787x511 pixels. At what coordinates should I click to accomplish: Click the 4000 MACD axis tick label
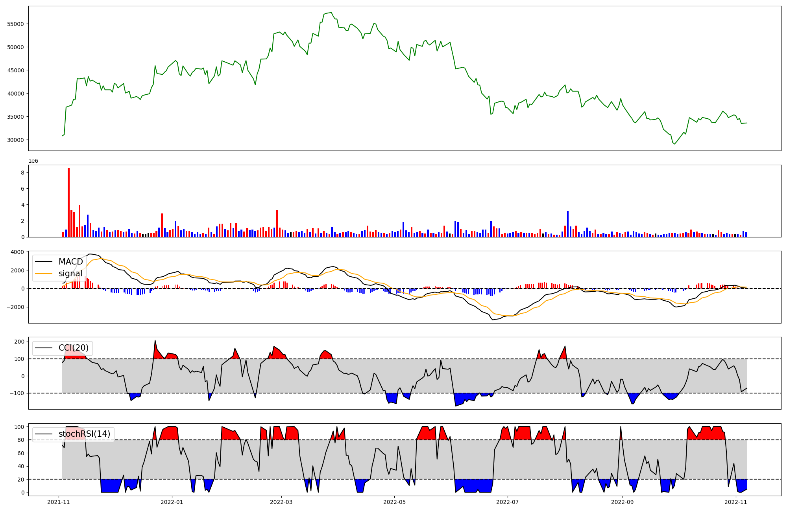[x=17, y=252]
